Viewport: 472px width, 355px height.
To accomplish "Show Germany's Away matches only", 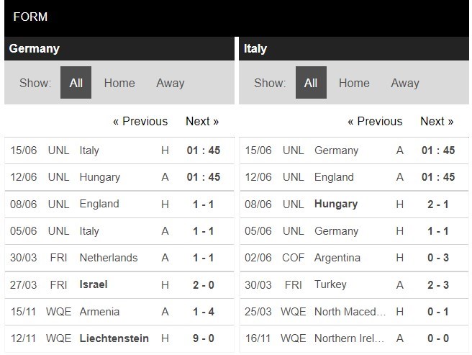I will 171,83.
